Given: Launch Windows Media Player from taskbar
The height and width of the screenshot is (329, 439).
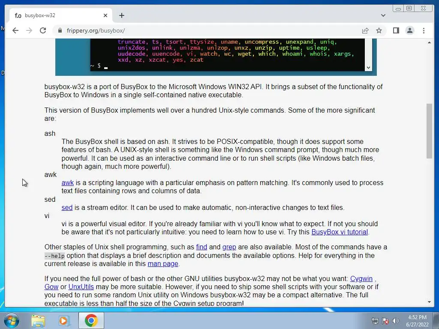Looking at the screenshot, I should 63,320.
